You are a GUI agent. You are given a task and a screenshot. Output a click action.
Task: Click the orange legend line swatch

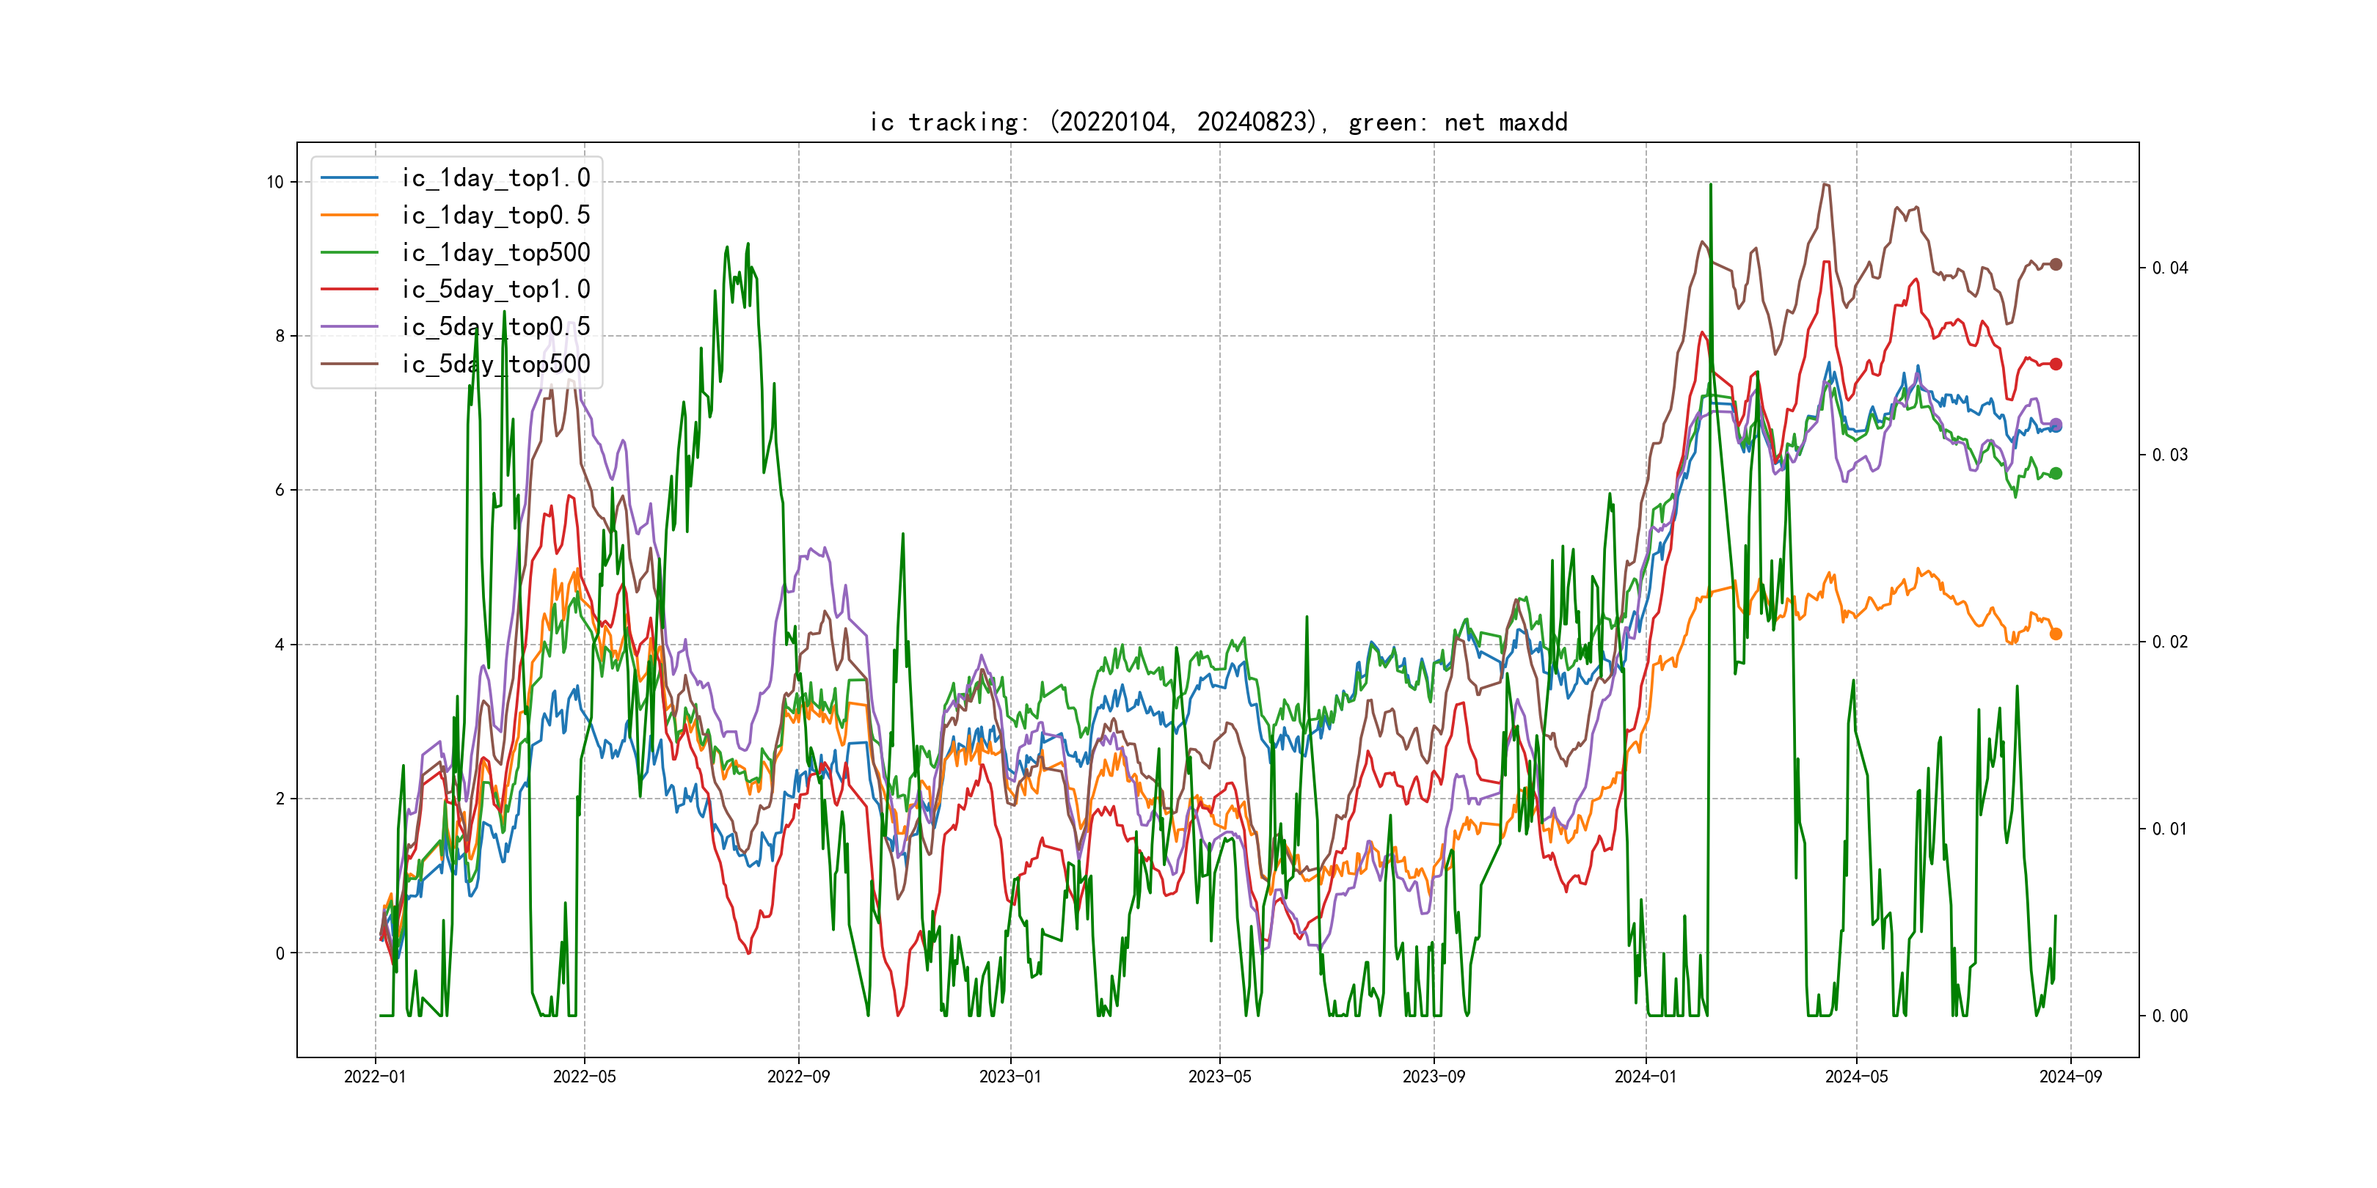pyautogui.click(x=348, y=215)
